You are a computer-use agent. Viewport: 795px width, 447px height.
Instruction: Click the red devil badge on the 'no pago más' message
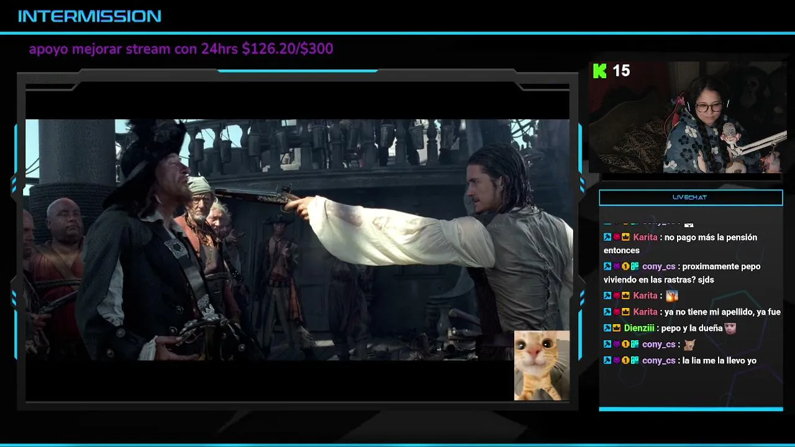pos(617,237)
